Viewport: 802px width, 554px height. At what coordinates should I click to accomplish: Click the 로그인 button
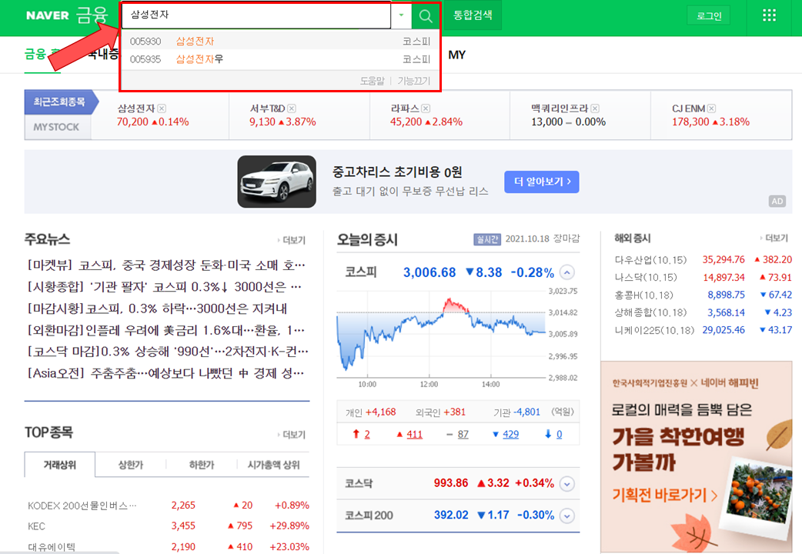[x=708, y=16]
